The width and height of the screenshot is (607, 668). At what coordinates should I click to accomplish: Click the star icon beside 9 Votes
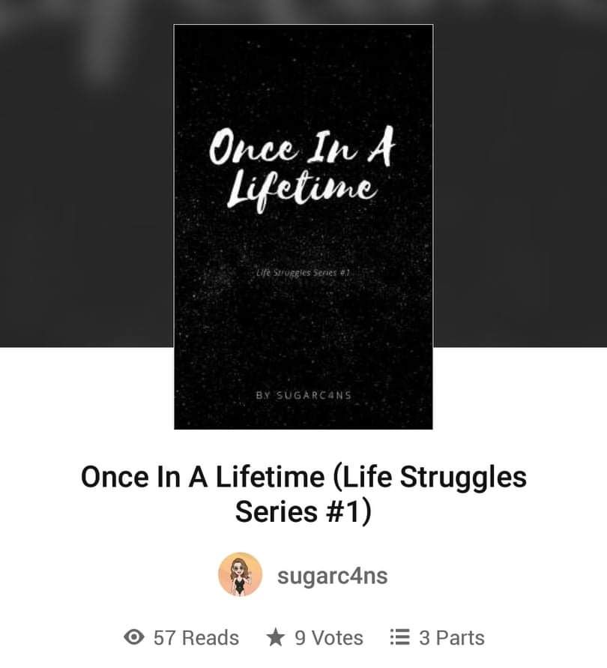[276, 637]
